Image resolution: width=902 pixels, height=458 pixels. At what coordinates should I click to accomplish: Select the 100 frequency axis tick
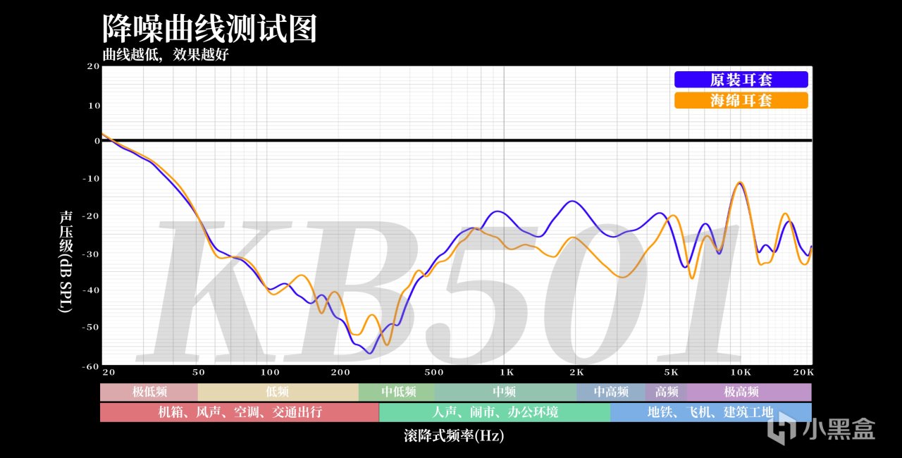(x=270, y=372)
